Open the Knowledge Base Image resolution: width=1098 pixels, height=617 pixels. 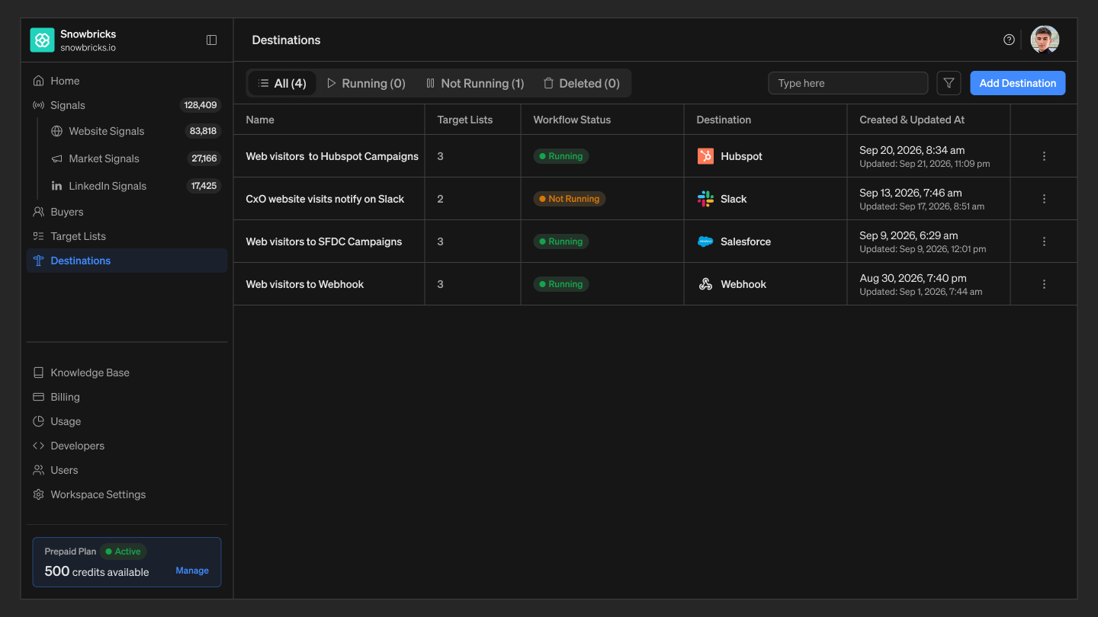click(127, 372)
